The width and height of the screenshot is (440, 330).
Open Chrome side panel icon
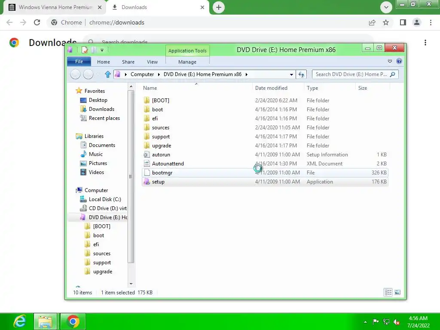403,22
